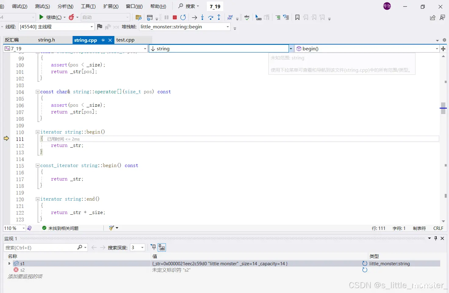449x293 pixels.
Task: Open editor tab settings gear
Action: [444, 40]
